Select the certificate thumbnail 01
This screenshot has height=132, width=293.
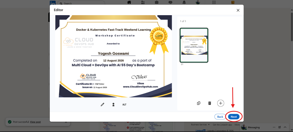194,45
